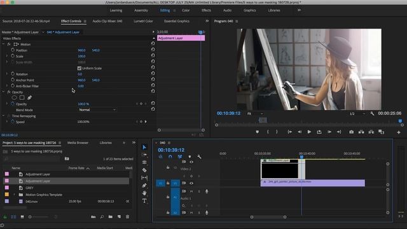Toggle Snap magnet in the timeline

pyautogui.click(x=170, y=156)
